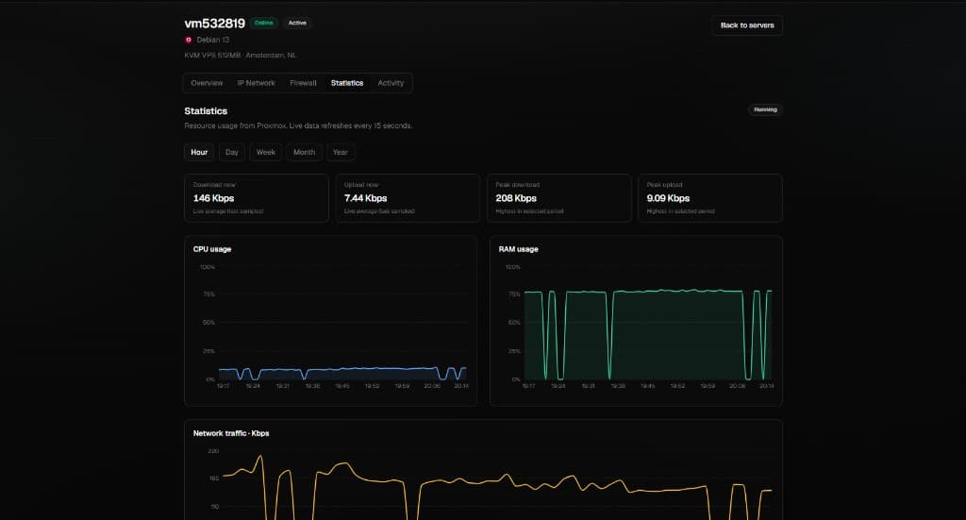
Task: Click the Statistics section heading
Action: (206, 111)
